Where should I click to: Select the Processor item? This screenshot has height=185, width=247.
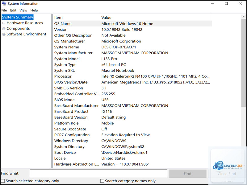63,76
